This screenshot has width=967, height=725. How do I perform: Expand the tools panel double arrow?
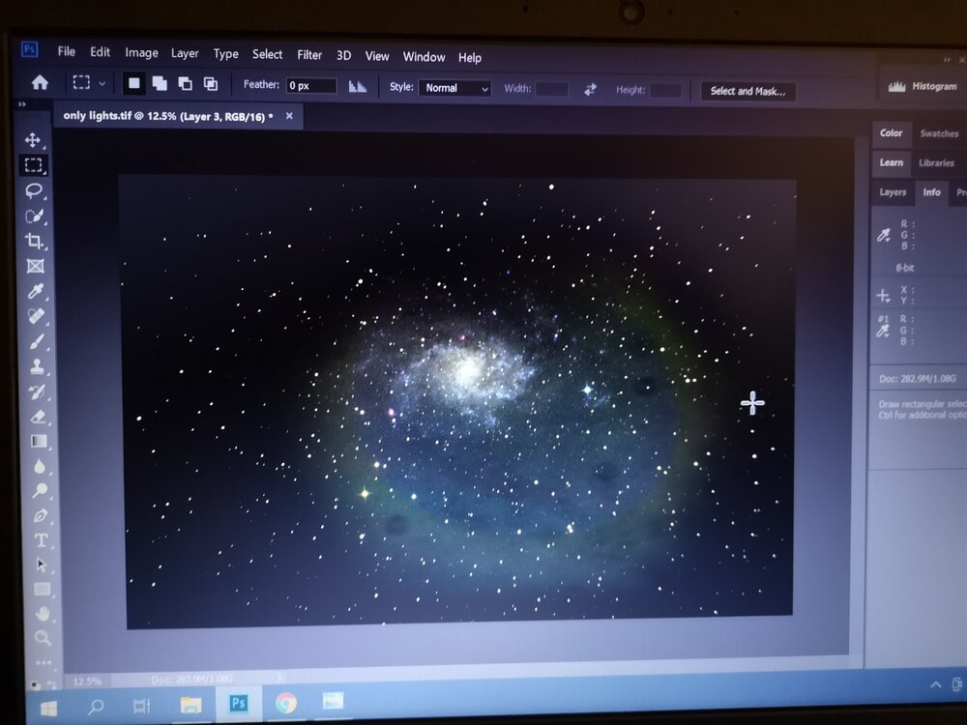pyautogui.click(x=22, y=104)
